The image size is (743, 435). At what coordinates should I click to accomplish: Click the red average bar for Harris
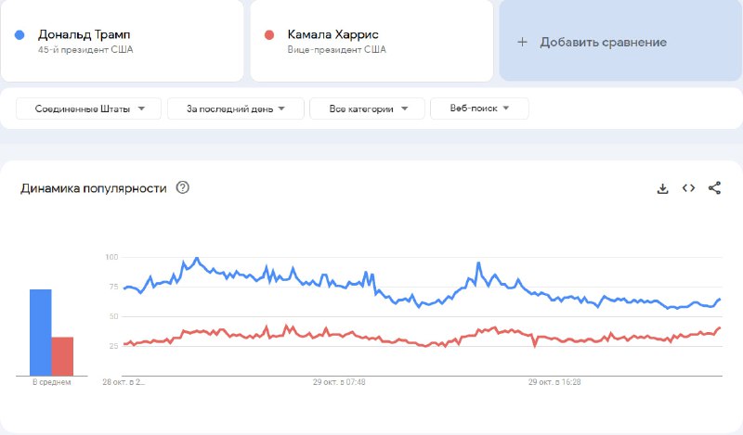coord(62,356)
